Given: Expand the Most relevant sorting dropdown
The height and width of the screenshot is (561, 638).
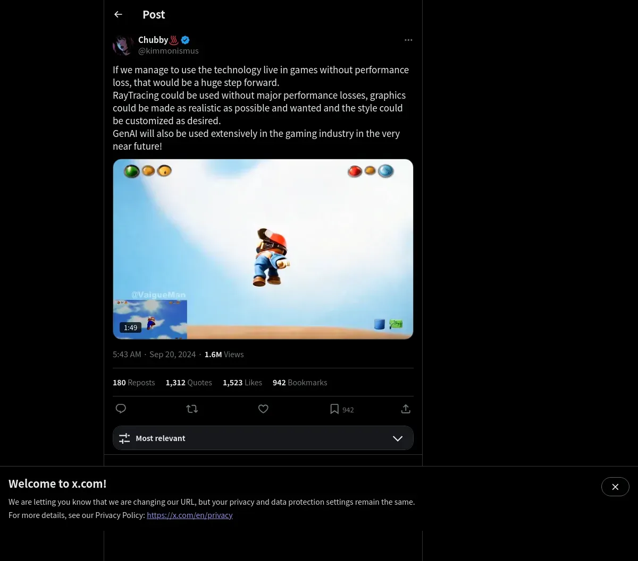Looking at the screenshot, I should click(263, 438).
